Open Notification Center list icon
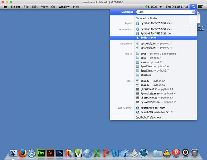207x160 pixels. pos(200,7)
